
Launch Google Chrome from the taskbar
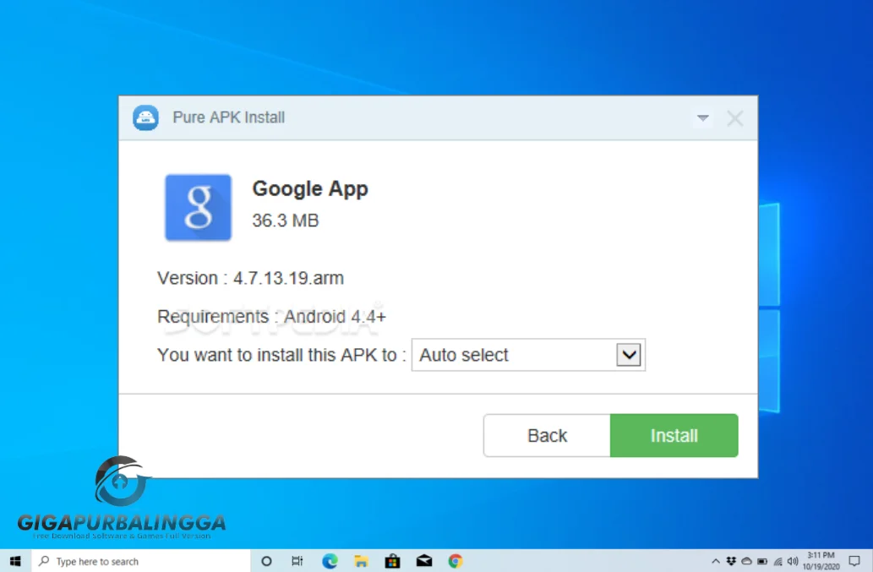click(455, 560)
